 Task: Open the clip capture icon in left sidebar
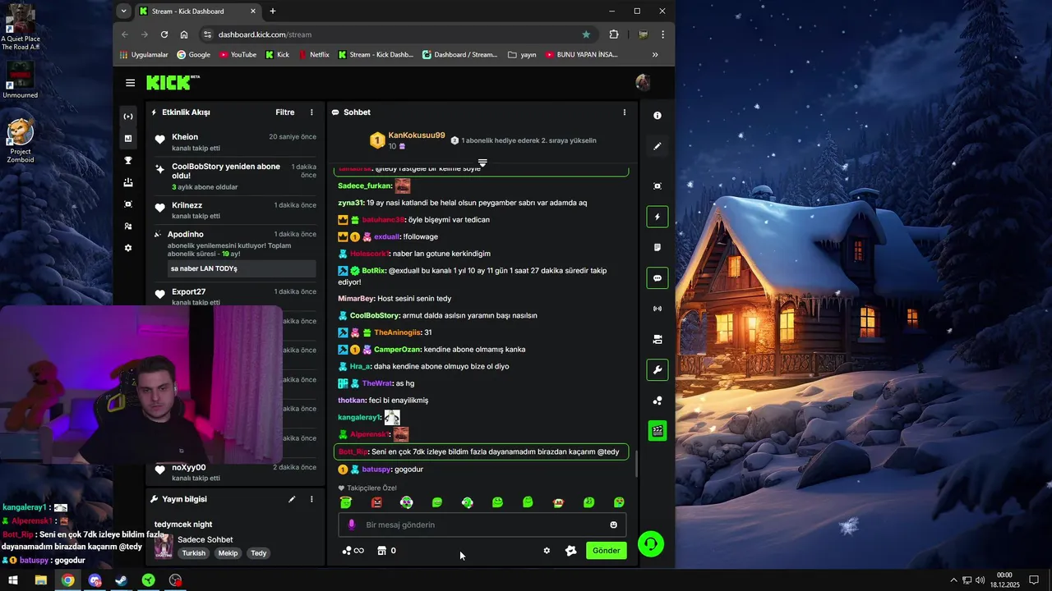(x=128, y=204)
